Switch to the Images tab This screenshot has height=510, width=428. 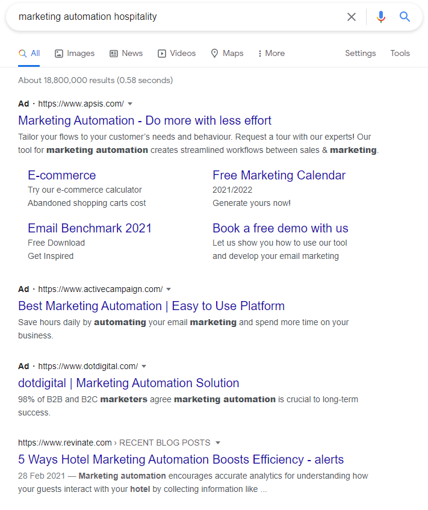coord(75,54)
